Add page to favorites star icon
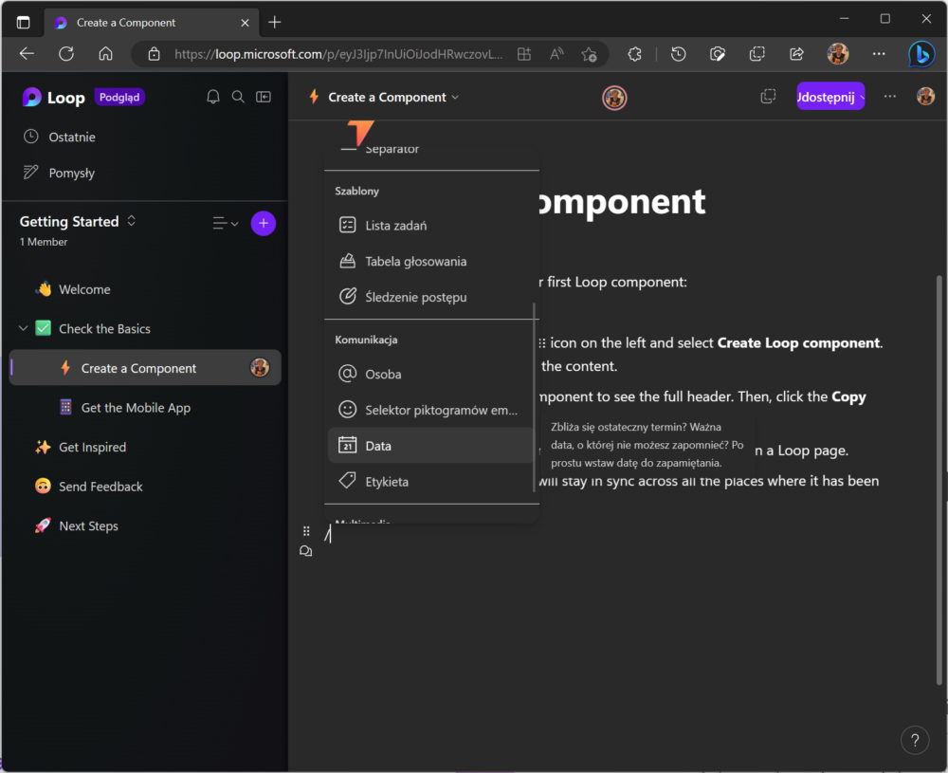 click(589, 54)
